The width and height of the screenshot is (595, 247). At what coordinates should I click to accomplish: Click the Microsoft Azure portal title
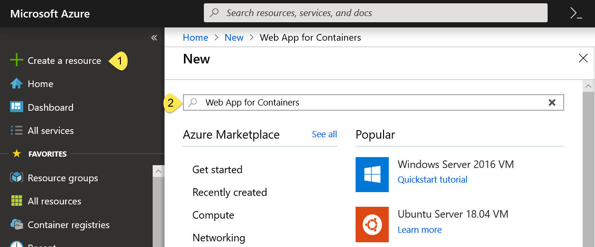pyautogui.click(x=50, y=14)
